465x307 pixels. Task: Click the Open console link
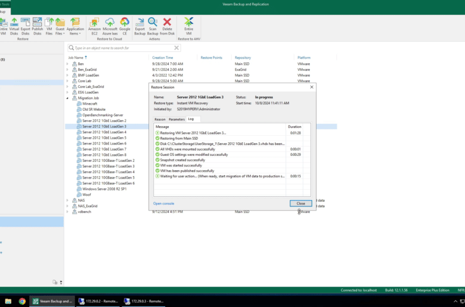[x=163, y=203]
